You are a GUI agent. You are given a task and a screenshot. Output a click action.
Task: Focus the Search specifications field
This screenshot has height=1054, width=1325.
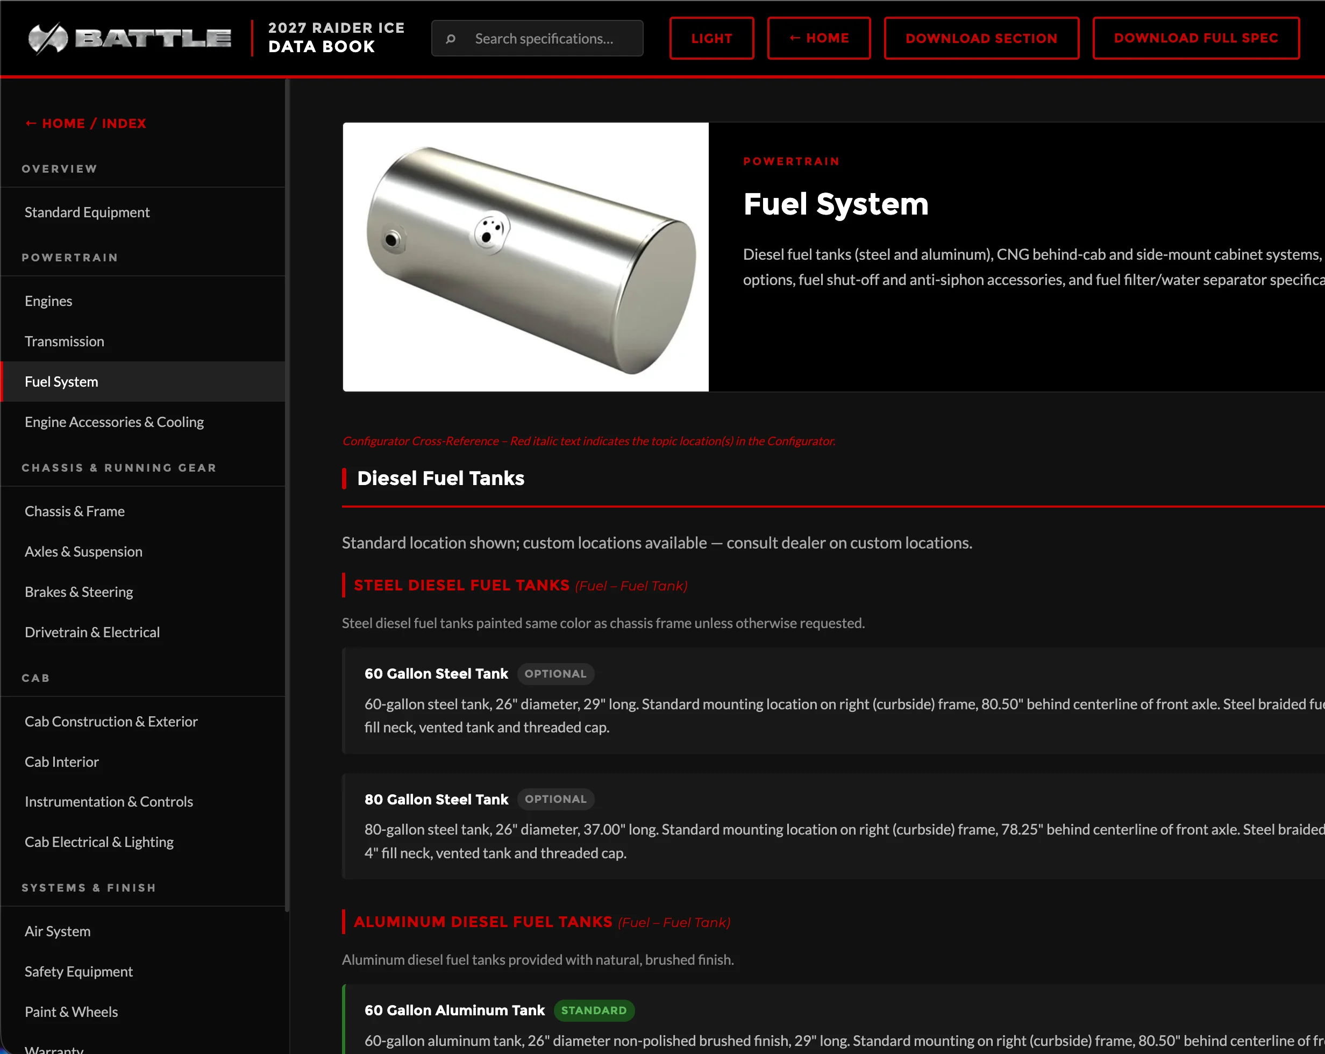click(x=537, y=39)
